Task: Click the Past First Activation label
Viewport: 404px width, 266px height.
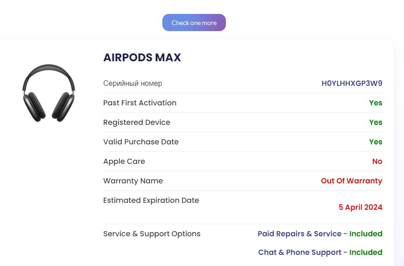Action: pyautogui.click(x=140, y=103)
